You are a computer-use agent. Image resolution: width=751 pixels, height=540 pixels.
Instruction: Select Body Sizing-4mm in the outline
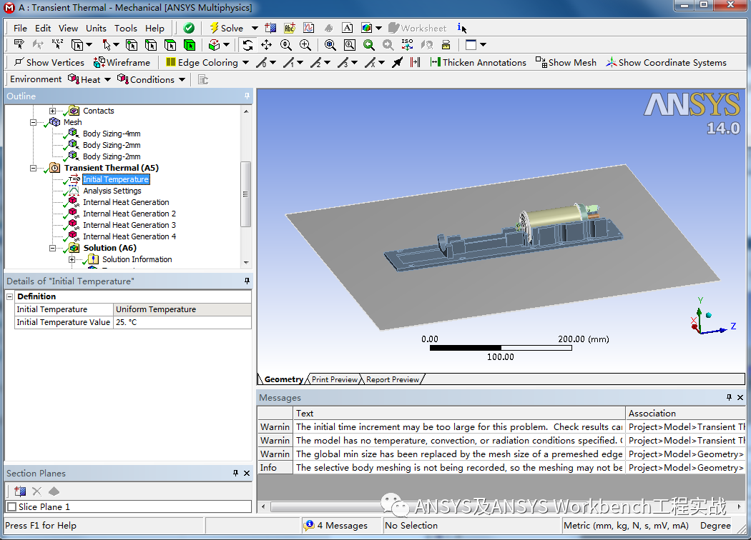coord(112,134)
